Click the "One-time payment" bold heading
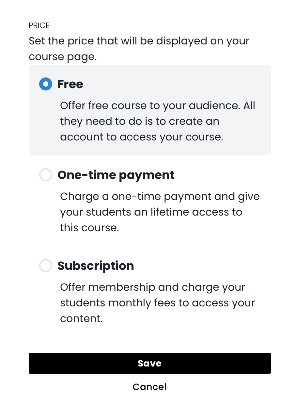The width and height of the screenshot is (295, 407). [116, 175]
